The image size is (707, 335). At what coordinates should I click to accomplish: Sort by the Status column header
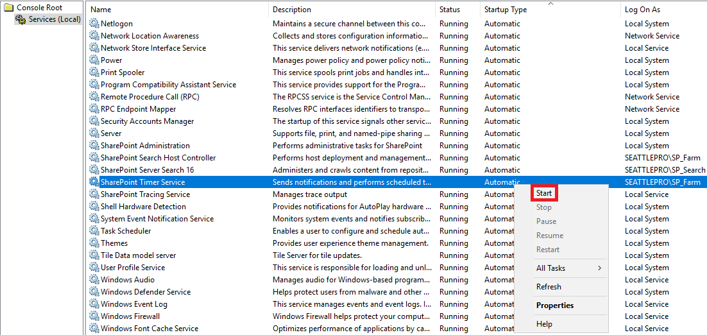(x=450, y=10)
